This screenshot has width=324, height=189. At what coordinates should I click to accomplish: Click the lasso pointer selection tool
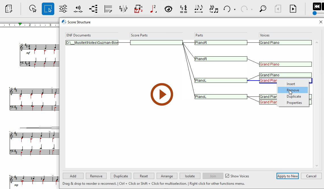point(33,9)
